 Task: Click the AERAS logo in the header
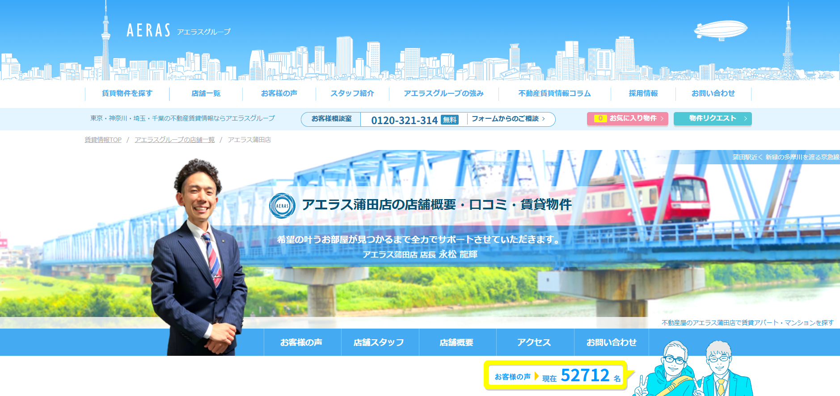point(148,30)
